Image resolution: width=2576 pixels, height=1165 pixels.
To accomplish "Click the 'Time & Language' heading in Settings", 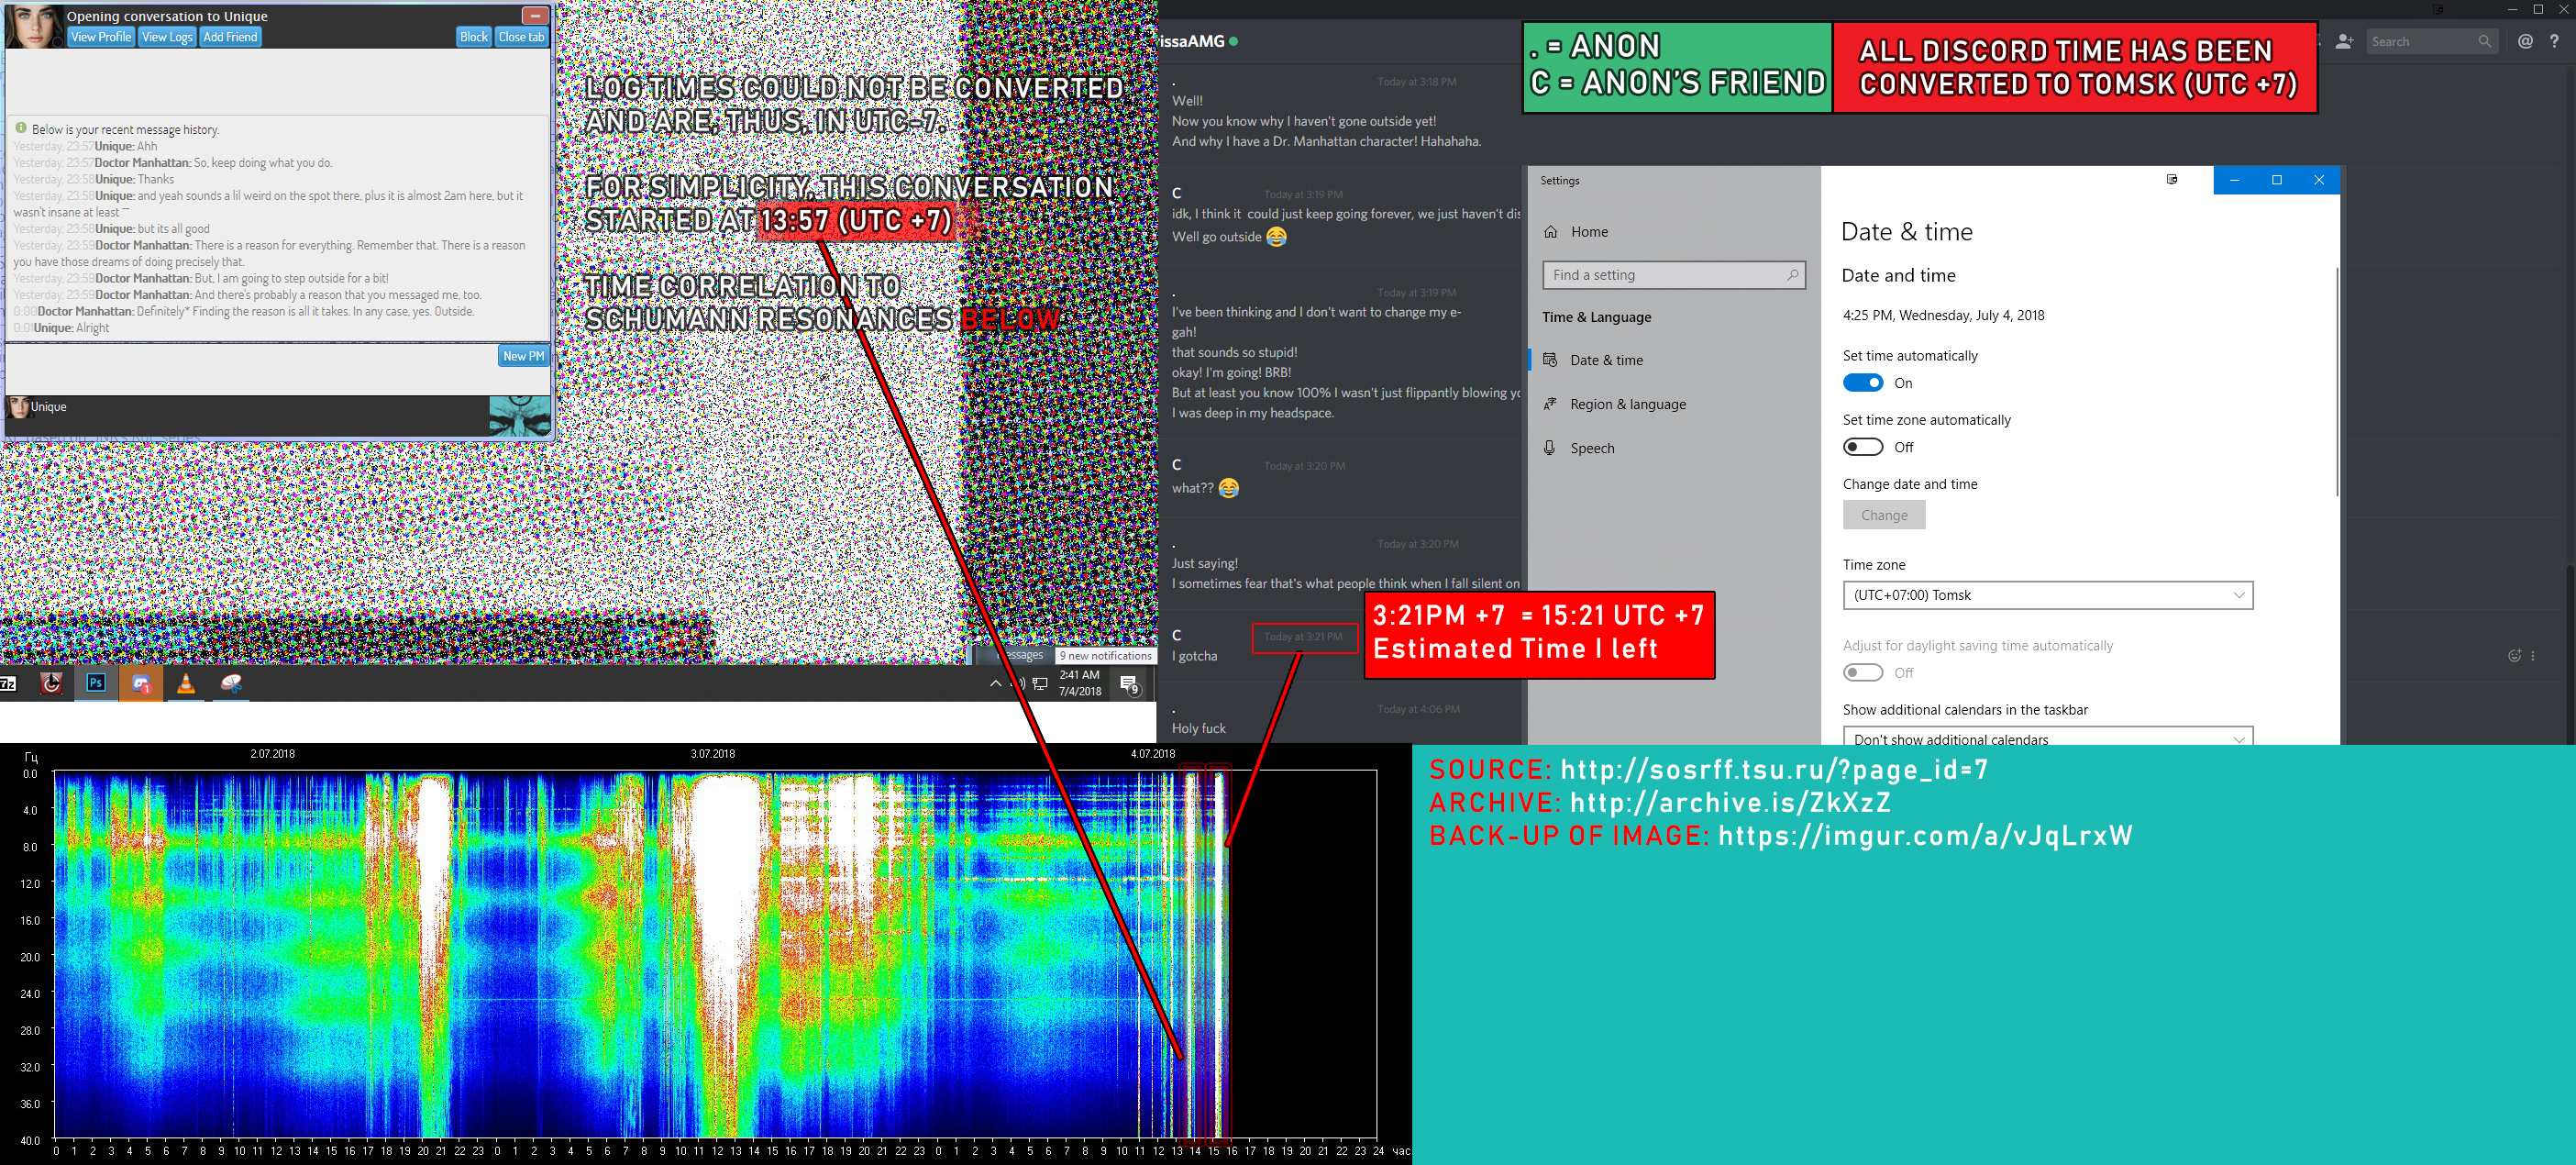I will [x=1596, y=317].
